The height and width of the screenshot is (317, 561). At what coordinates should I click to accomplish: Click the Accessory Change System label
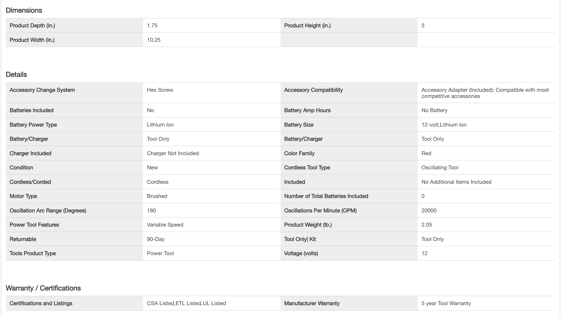(x=42, y=90)
